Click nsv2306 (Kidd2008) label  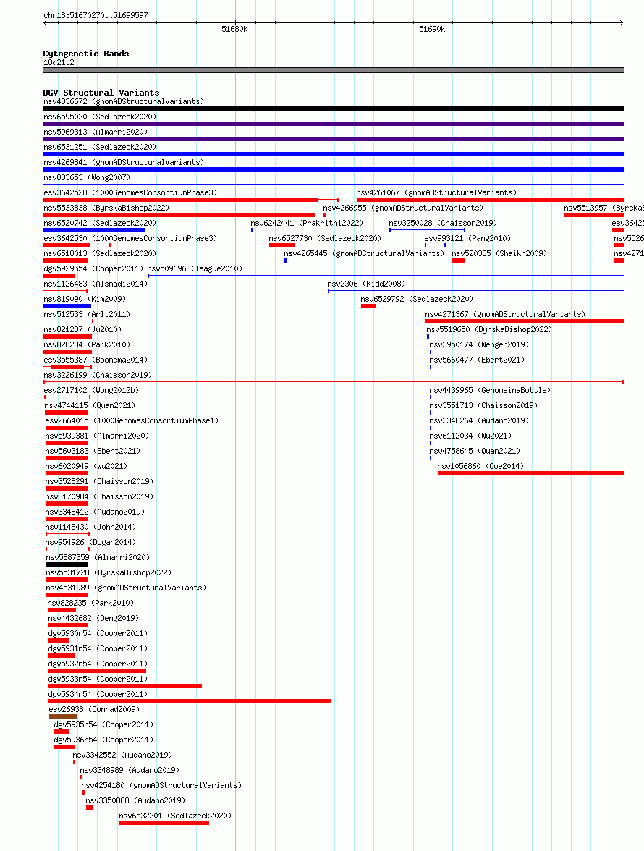366,284
